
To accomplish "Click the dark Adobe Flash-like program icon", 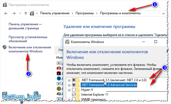I will 59,73.
